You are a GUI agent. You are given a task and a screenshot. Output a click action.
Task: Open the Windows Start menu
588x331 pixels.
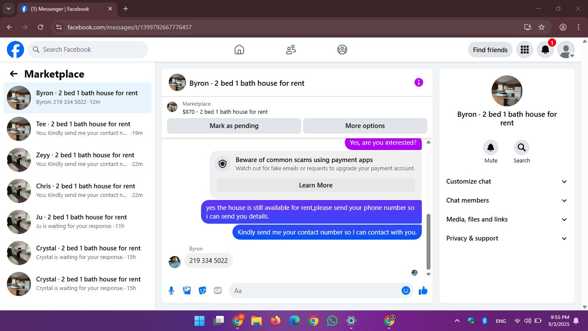coord(200,321)
